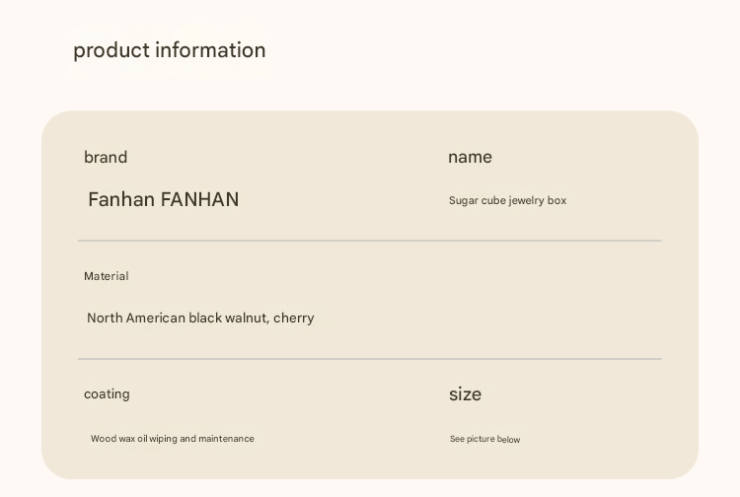Click the 'Fanhan FANHAN' brand value
Viewport: 740px width, 497px height.
coord(163,199)
